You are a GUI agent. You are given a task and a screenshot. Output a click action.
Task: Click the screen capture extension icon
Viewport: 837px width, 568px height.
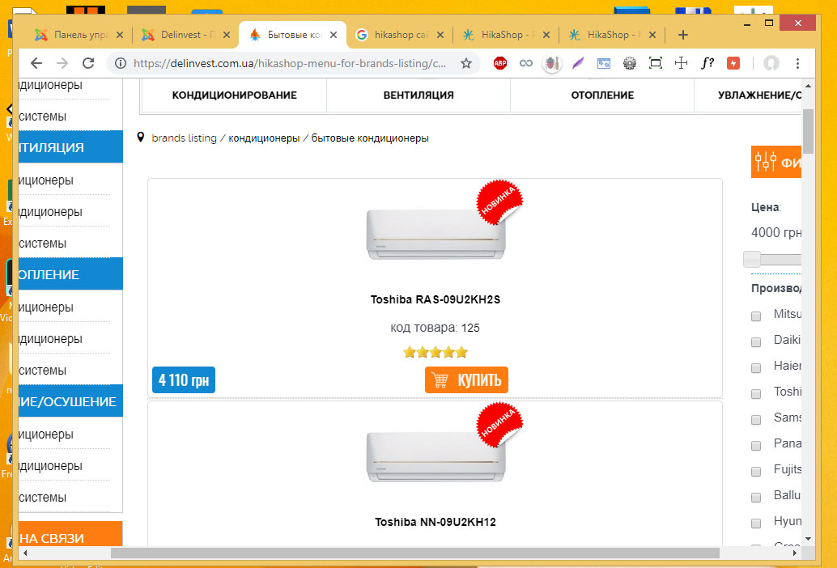coord(656,63)
